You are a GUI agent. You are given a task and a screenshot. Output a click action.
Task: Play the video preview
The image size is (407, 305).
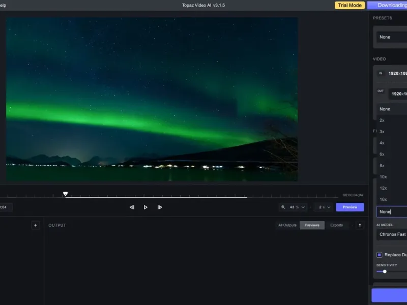[x=146, y=207]
